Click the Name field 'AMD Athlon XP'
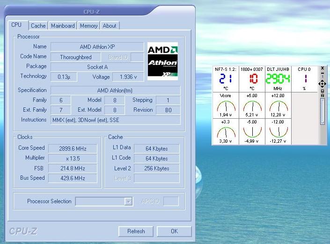This screenshot has height=244, width=330. pyautogui.click(x=97, y=47)
